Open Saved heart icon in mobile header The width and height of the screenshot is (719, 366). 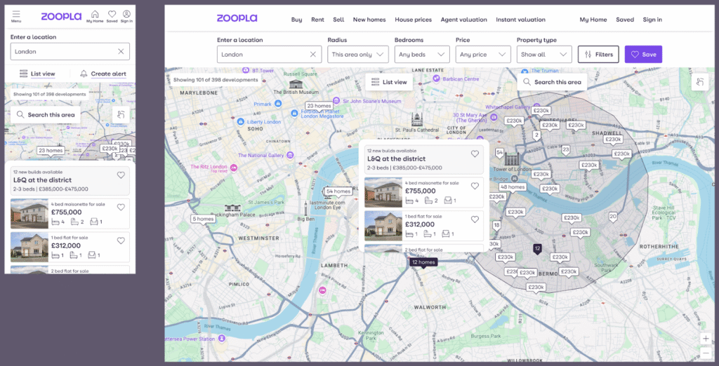(112, 17)
